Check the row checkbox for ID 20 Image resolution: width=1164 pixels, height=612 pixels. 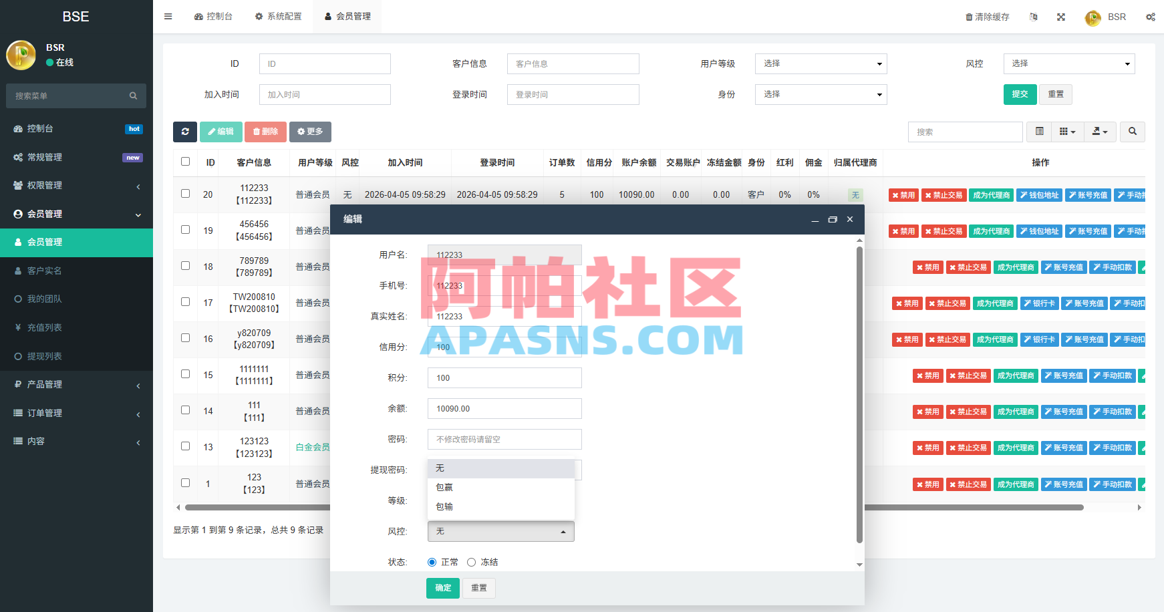185,194
